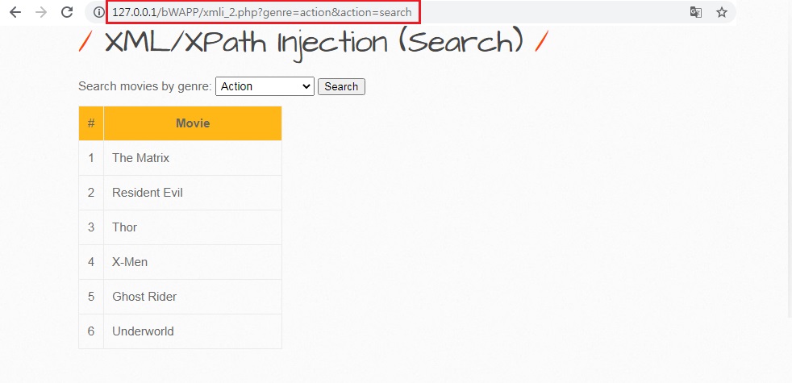Go back with the browser back arrow
This screenshot has width=792, height=383.
click(x=15, y=12)
